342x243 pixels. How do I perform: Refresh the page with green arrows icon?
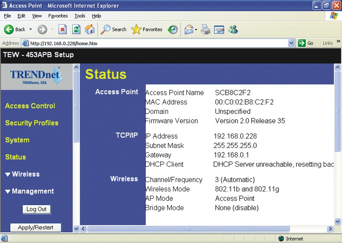click(x=76, y=29)
